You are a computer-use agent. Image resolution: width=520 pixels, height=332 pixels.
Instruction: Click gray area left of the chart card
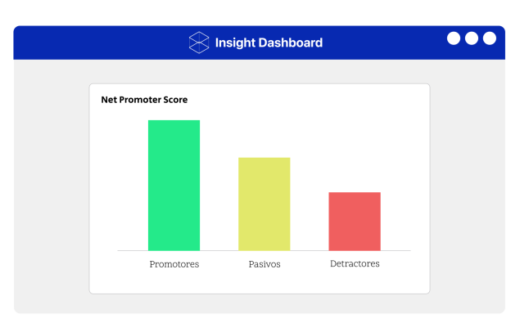51,188
